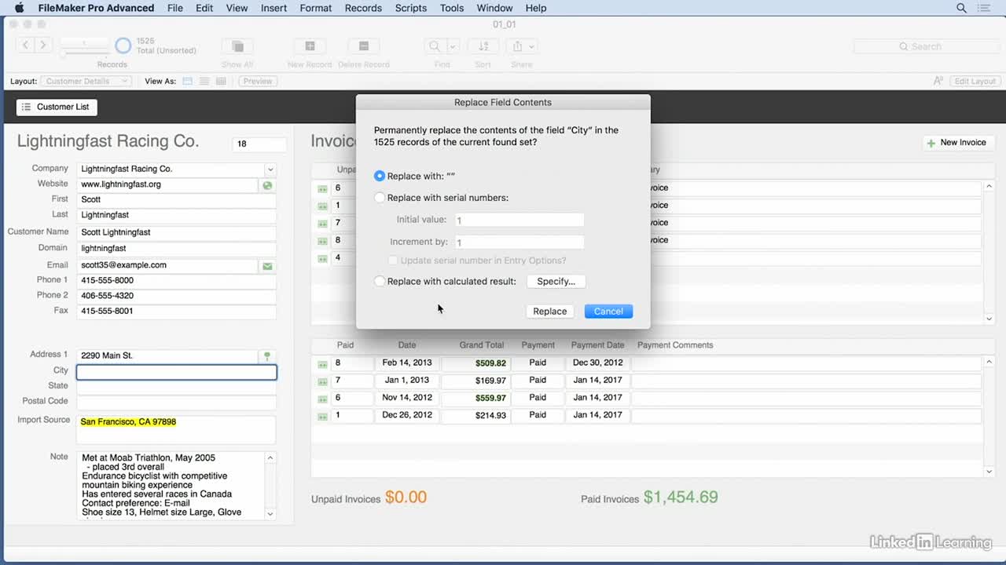Click the found set pie chart icon

123,46
